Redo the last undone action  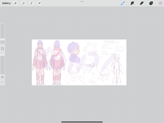pyautogui.click(x=3, y=82)
